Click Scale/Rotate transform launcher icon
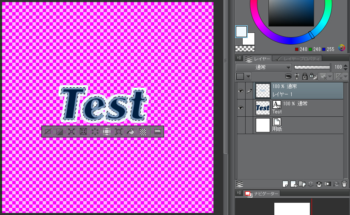Image resolution: width=350 pixels, height=215 pixels. (x=118, y=132)
